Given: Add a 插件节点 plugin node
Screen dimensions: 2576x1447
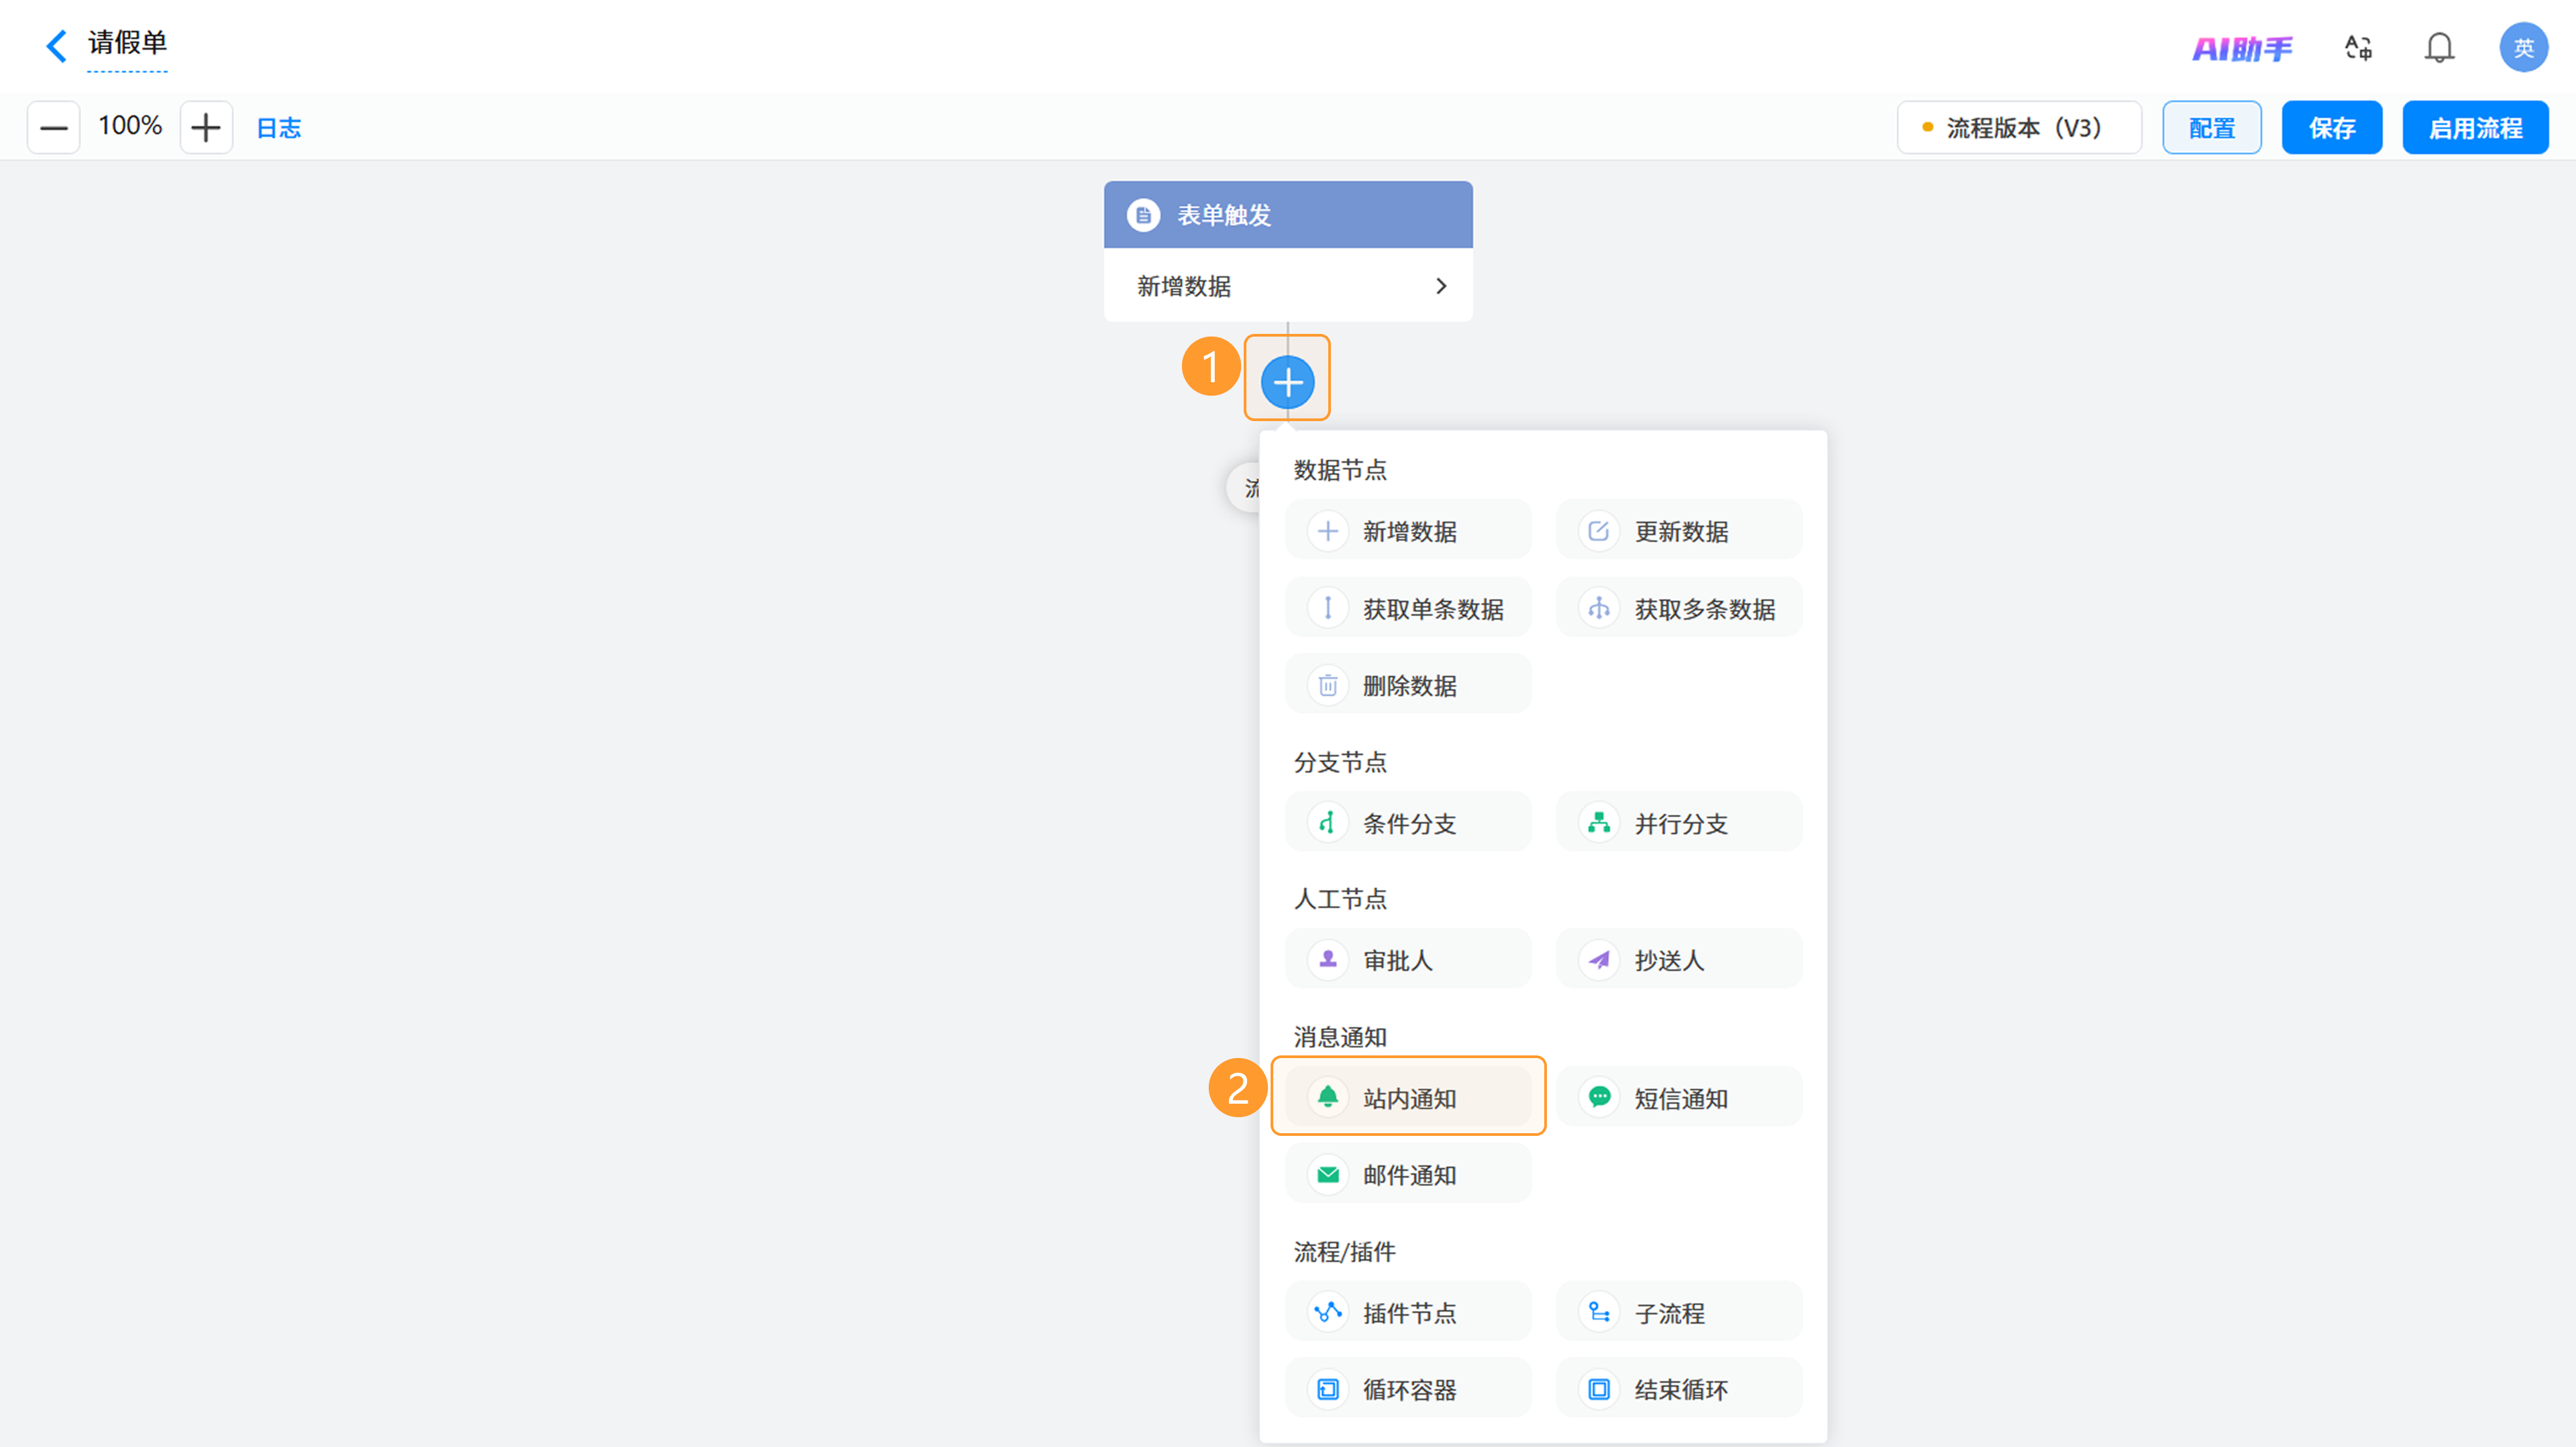Looking at the screenshot, I should click(1408, 1312).
